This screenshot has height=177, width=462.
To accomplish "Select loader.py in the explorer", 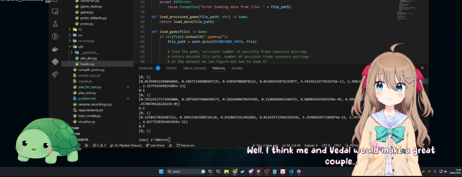I will 87,64.
